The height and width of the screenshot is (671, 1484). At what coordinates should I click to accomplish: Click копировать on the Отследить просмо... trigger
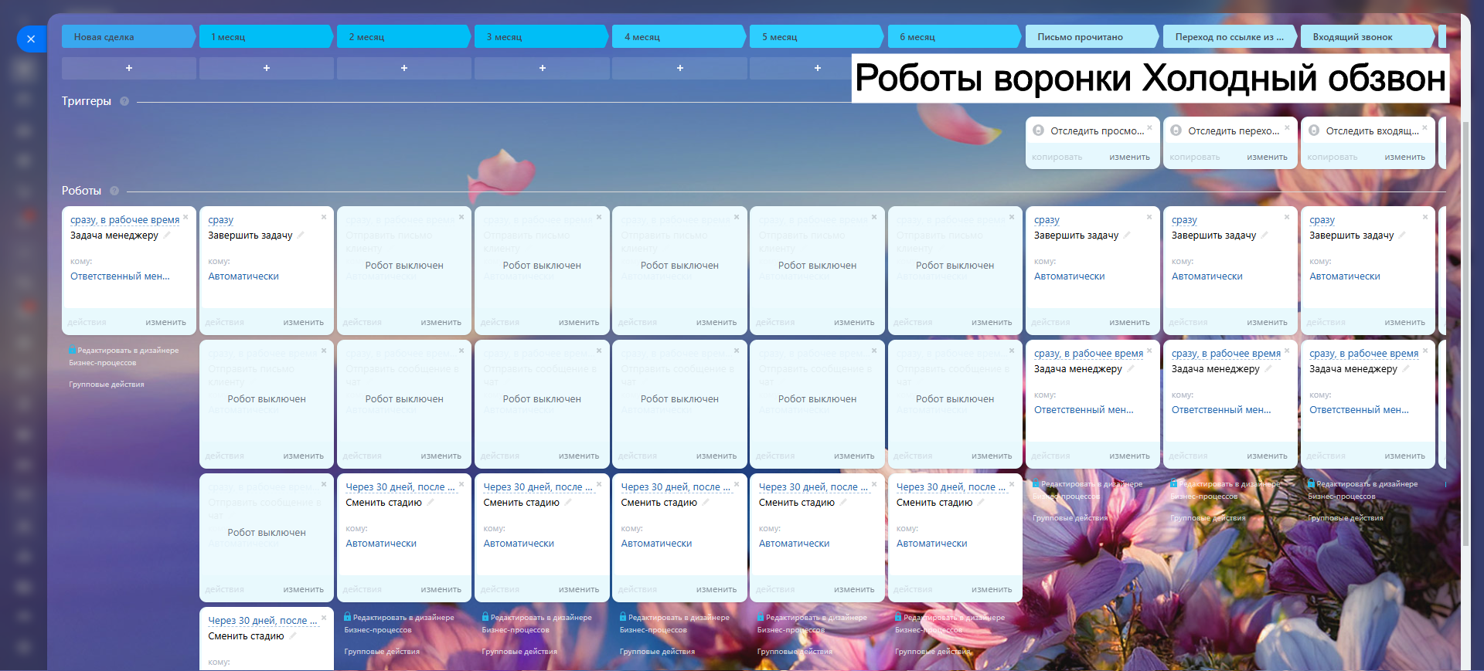point(1057,157)
